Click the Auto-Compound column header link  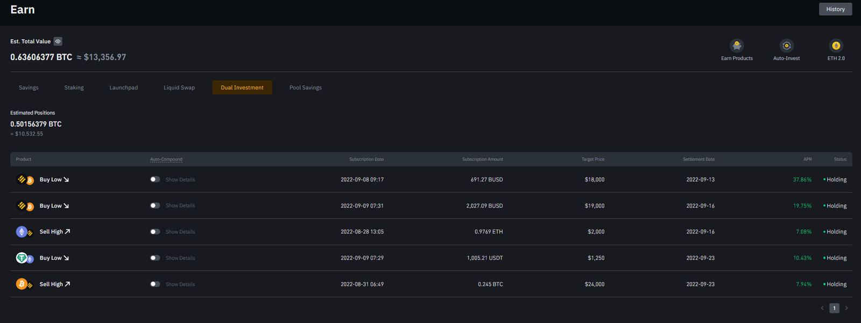[x=166, y=159]
